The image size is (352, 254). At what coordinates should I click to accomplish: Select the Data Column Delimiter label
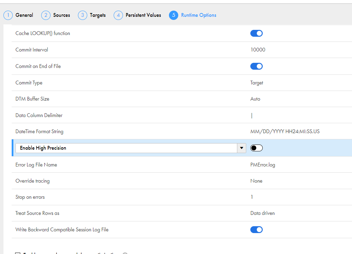[x=39, y=115]
